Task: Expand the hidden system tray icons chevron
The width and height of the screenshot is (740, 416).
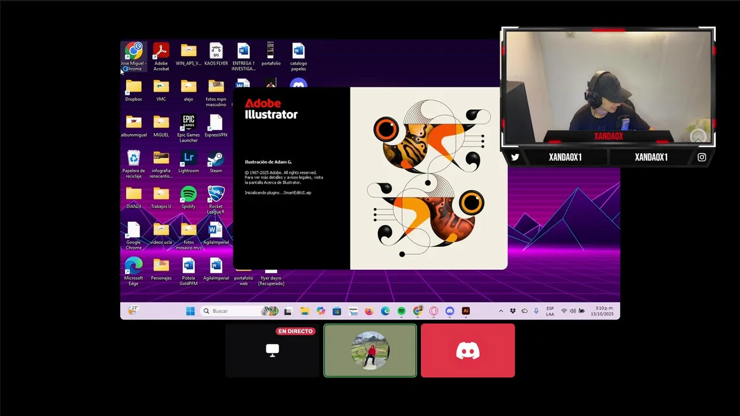Action: point(501,311)
